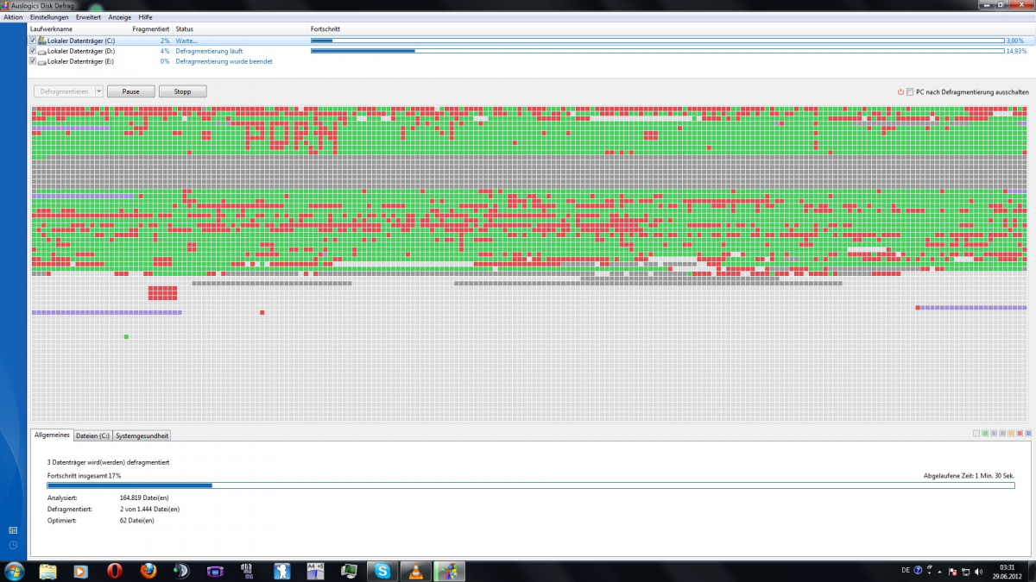The image size is (1036, 582).
Task: Switch to the Allgemeines tab
Action: [x=52, y=435]
